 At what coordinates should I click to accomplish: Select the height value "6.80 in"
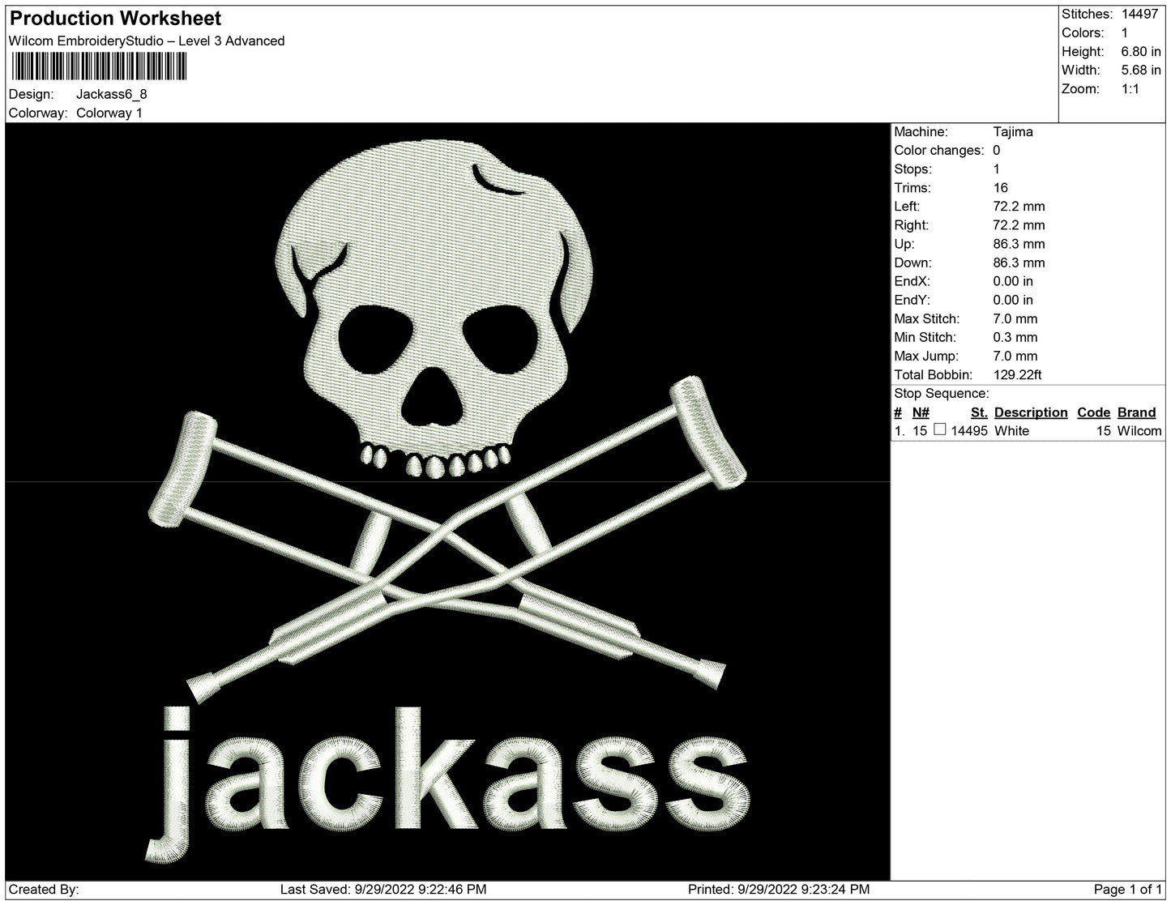[x=1141, y=52]
